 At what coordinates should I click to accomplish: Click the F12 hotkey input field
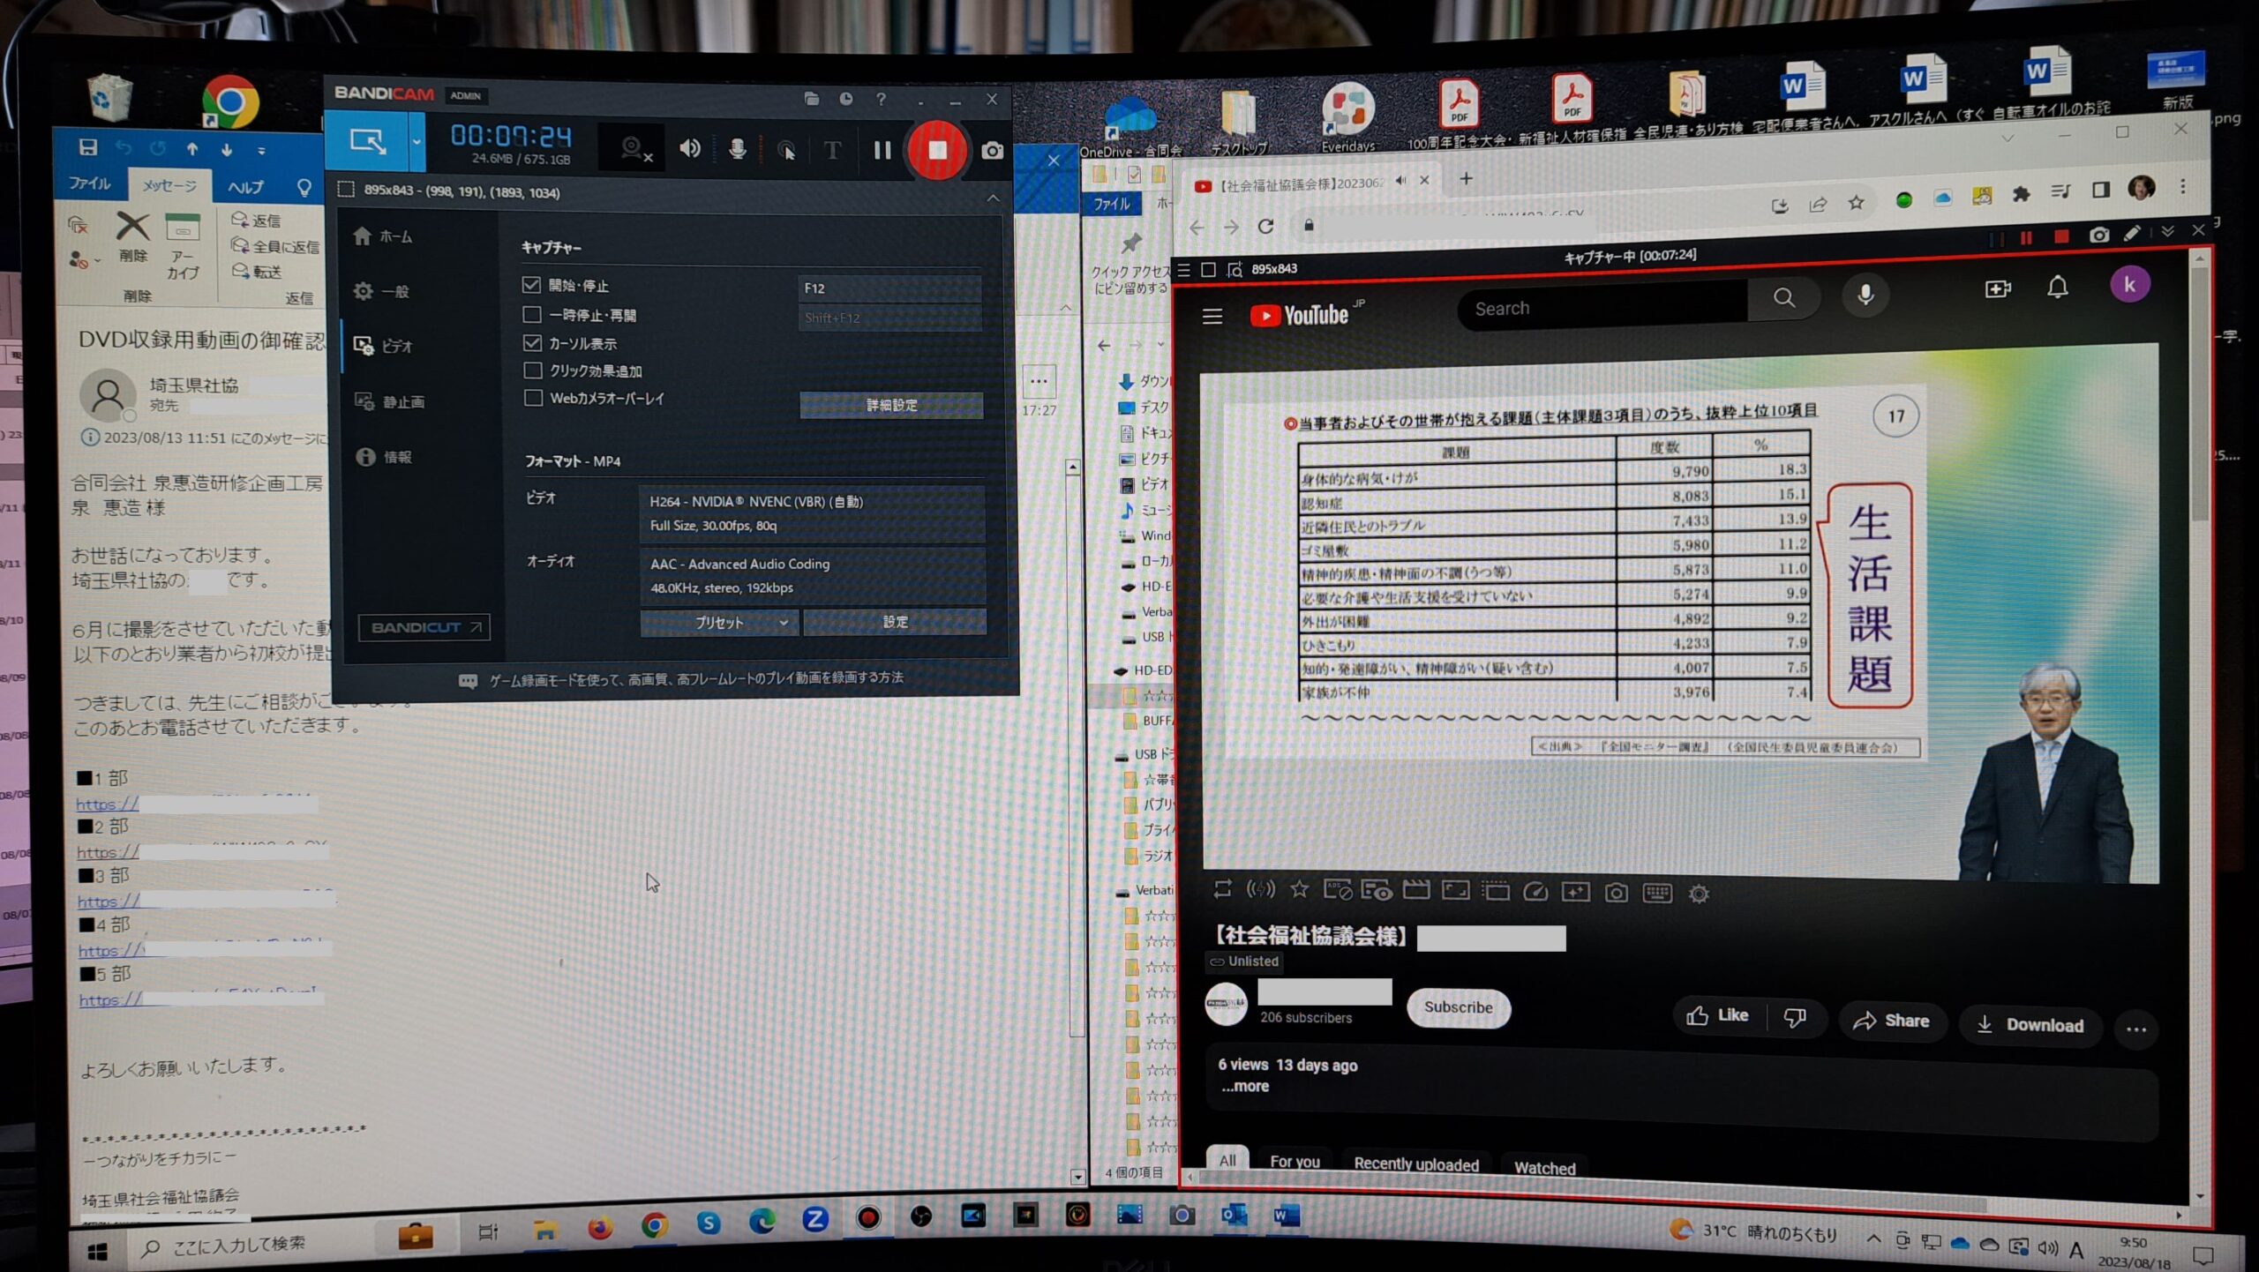tap(889, 288)
